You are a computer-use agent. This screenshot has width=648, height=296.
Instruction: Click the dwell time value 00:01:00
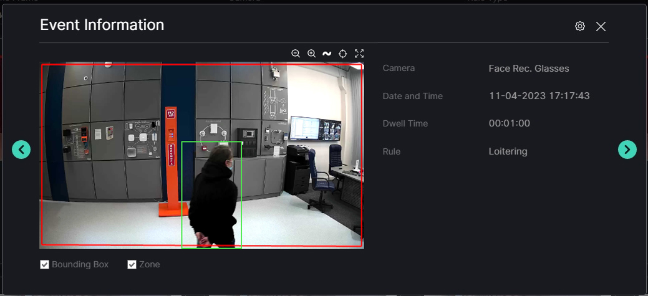point(509,123)
